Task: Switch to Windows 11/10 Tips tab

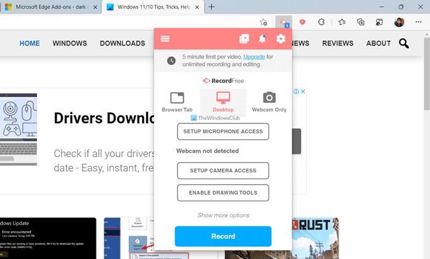Action: coord(152,7)
